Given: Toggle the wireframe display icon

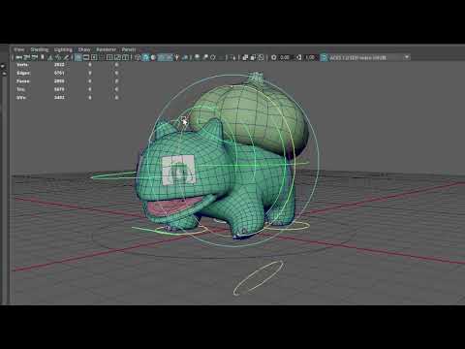Looking at the screenshot, I should [138, 57].
